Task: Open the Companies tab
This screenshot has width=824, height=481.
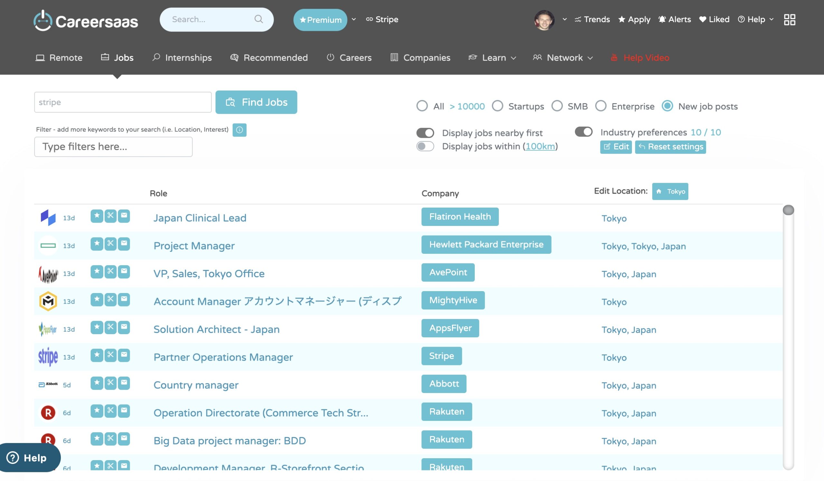Action: tap(420, 58)
